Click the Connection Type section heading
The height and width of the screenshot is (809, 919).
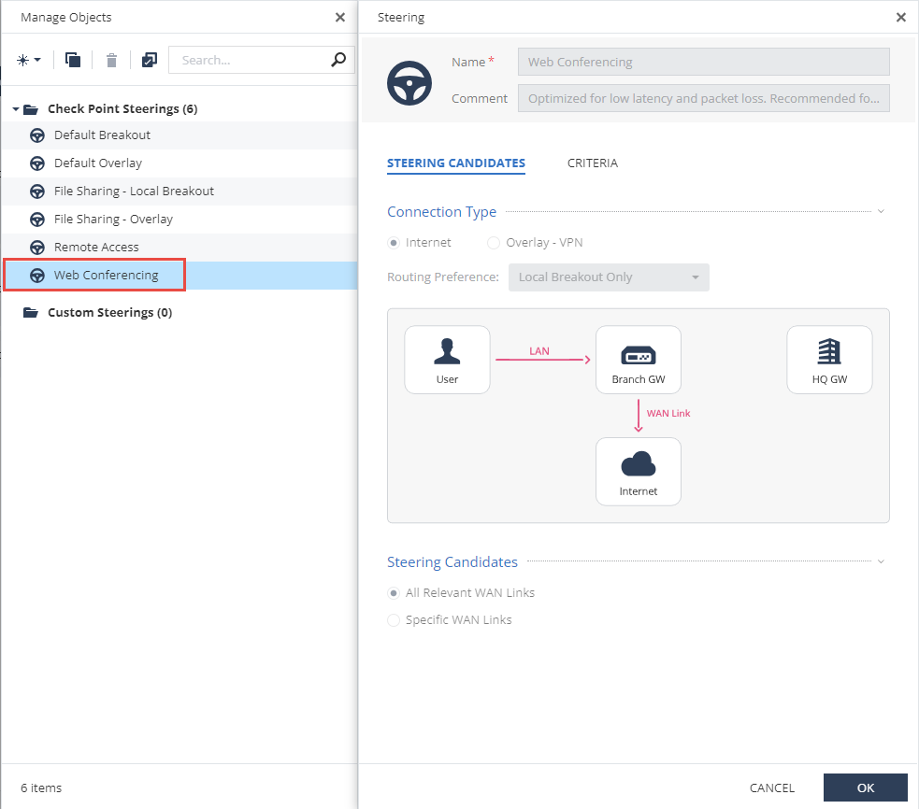(441, 212)
